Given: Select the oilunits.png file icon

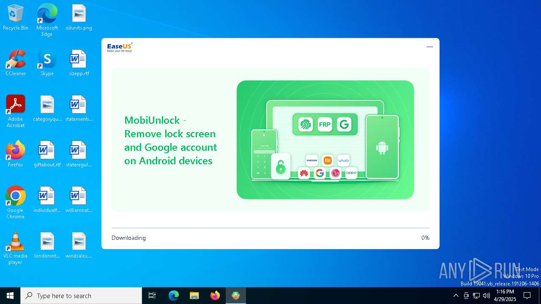Looking at the screenshot, I should pos(79,17).
